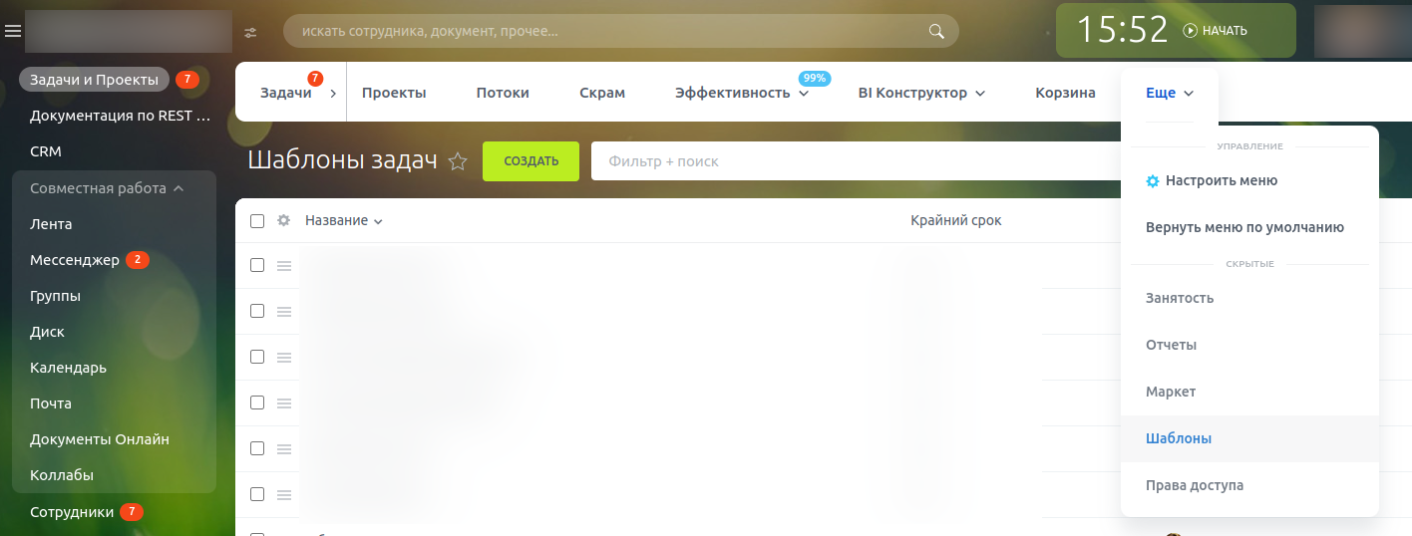Click the Фильтр + поиск field
This screenshot has height=536, width=1412.
pyautogui.click(x=858, y=161)
